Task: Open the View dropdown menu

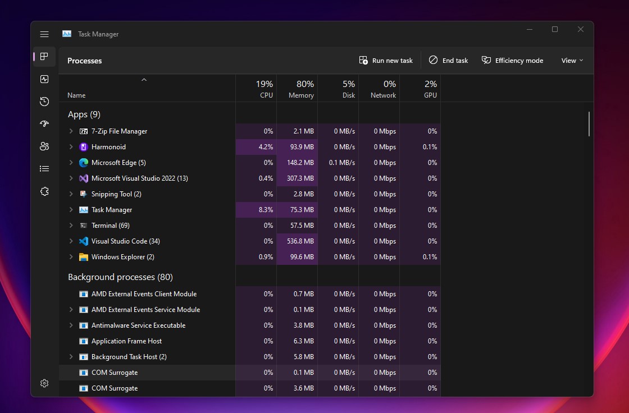Action: pos(572,61)
